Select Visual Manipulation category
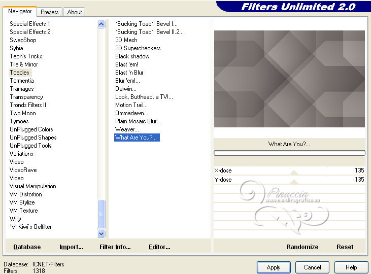The image size is (371, 274). (32, 186)
